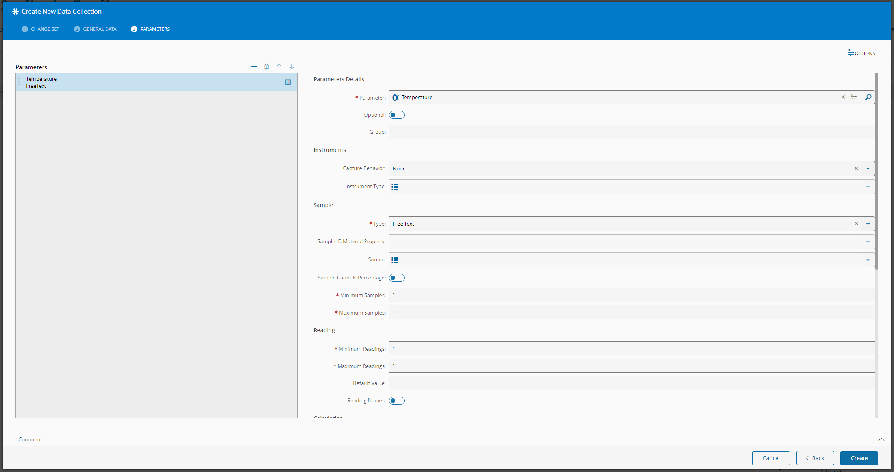
Task: Expand the Comments section chevron
Action: pyautogui.click(x=881, y=439)
